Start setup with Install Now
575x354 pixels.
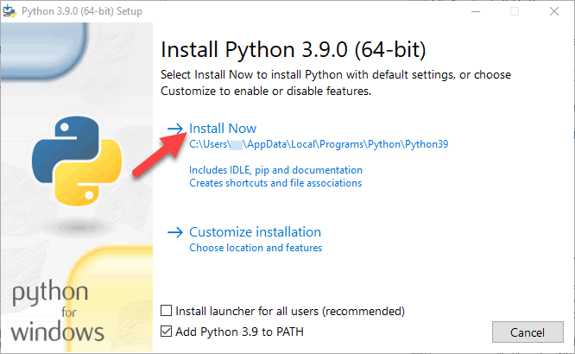tap(223, 129)
